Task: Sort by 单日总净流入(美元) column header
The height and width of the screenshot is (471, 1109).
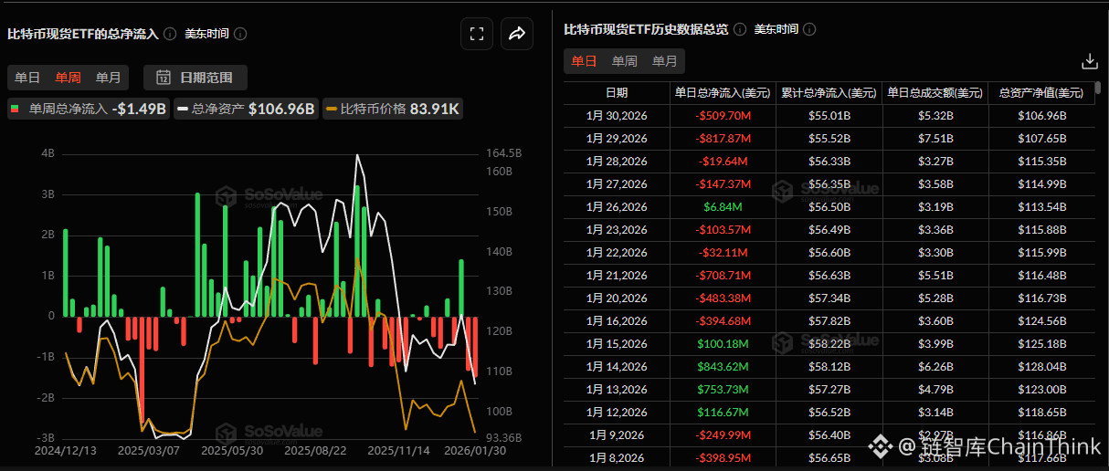Action: click(x=723, y=93)
